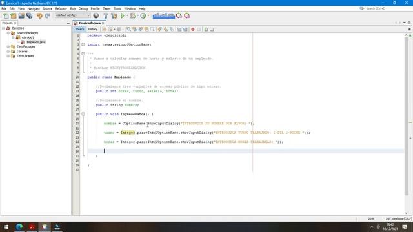Image resolution: width=413 pixels, height=232 pixels.
Task: Open the File menu
Action: pyautogui.click(x=4, y=8)
